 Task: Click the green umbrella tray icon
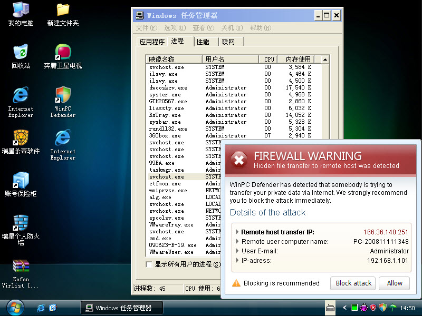coord(393,308)
